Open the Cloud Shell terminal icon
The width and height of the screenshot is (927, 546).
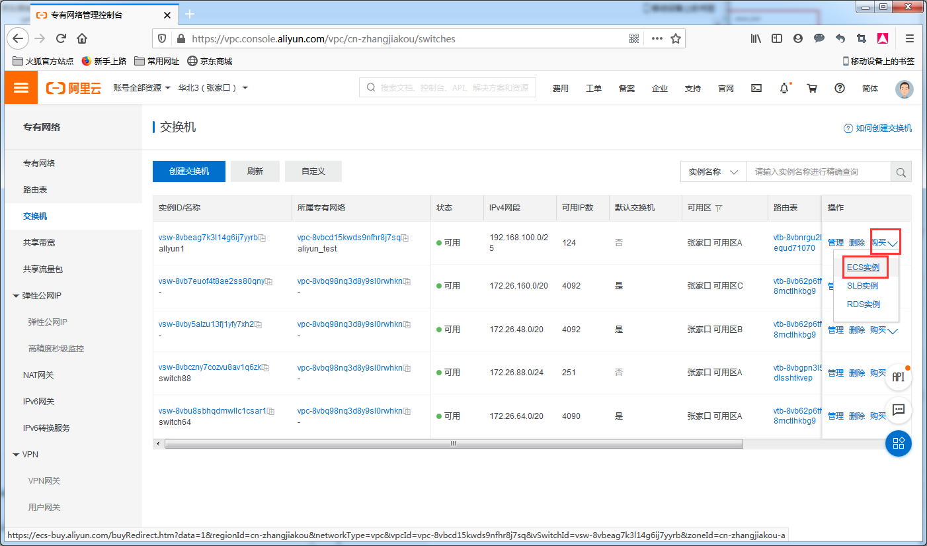(x=756, y=88)
